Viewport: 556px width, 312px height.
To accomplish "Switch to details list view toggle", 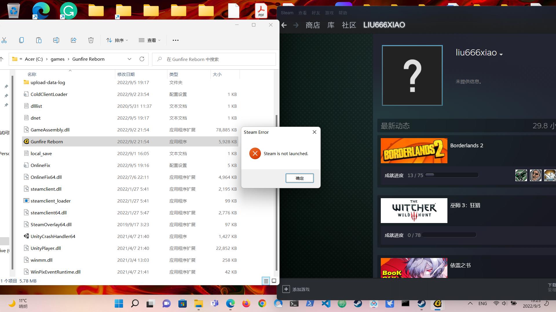I will click(x=266, y=281).
